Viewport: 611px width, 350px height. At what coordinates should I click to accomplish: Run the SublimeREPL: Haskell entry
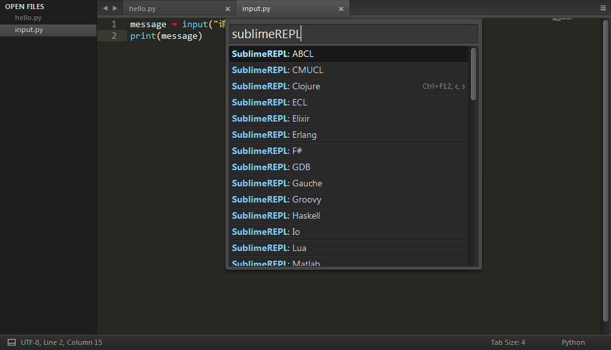click(348, 215)
